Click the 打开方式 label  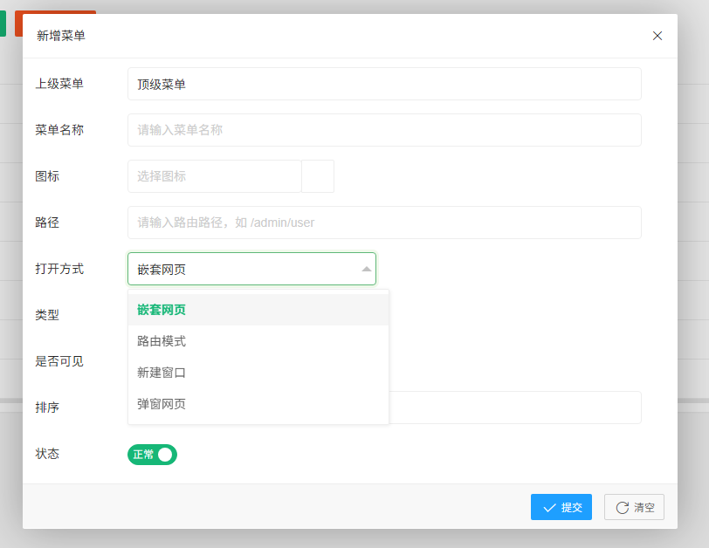(59, 269)
